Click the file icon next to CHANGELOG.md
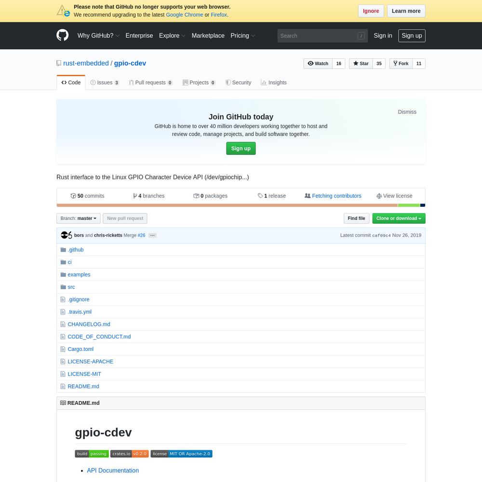The image size is (482, 482). click(x=63, y=324)
